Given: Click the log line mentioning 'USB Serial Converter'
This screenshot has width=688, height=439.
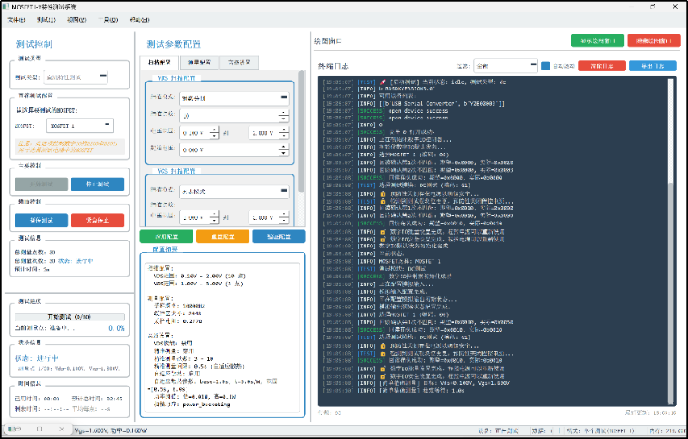Looking at the screenshot, I should point(413,103).
